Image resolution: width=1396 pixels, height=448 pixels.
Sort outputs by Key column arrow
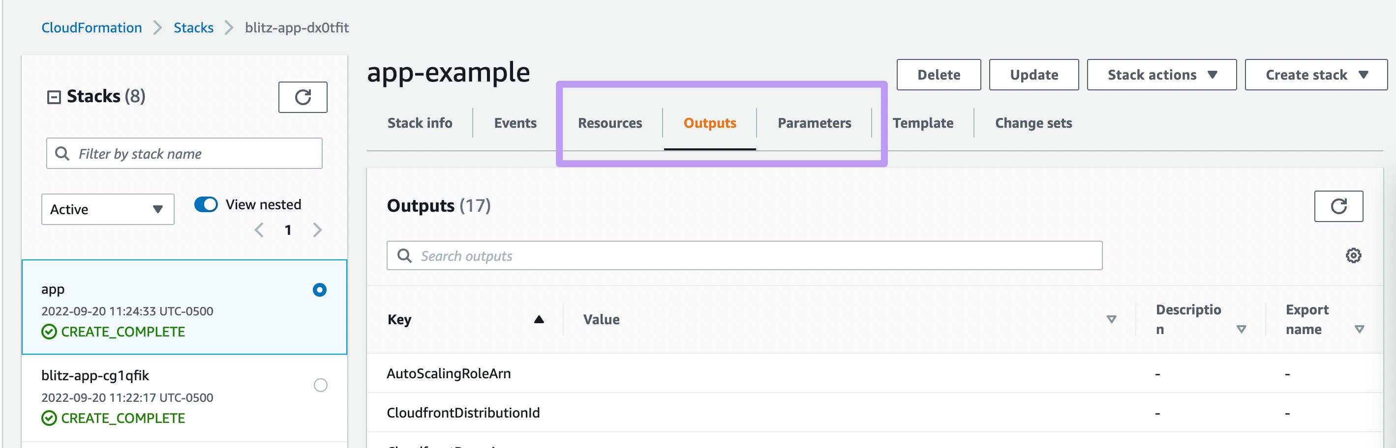point(539,319)
